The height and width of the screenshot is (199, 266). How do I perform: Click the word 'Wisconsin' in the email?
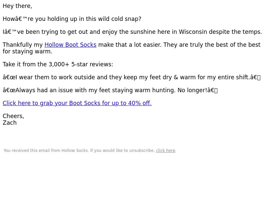coord(193,32)
